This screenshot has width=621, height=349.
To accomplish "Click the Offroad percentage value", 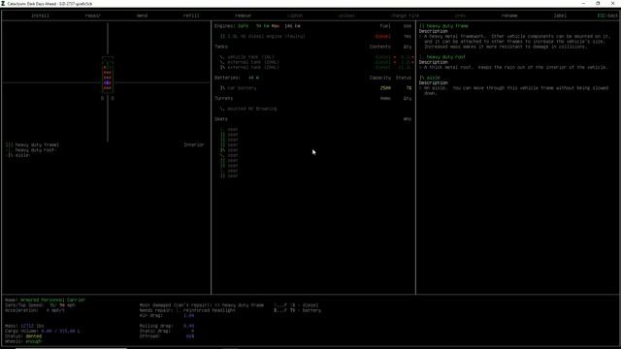I will pos(190,336).
